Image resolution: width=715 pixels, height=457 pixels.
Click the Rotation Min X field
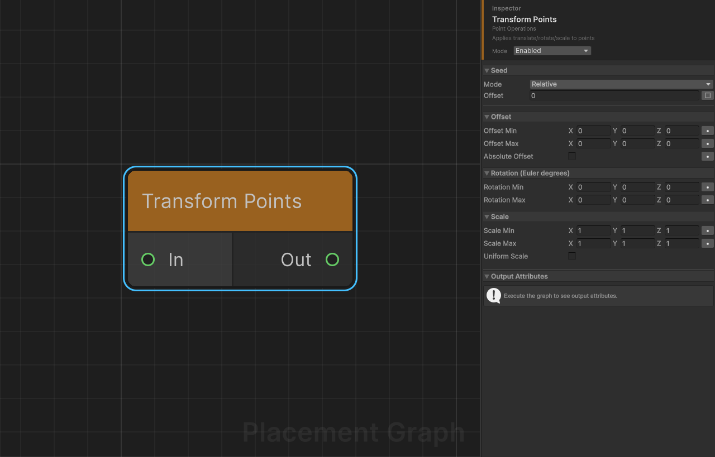point(593,187)
